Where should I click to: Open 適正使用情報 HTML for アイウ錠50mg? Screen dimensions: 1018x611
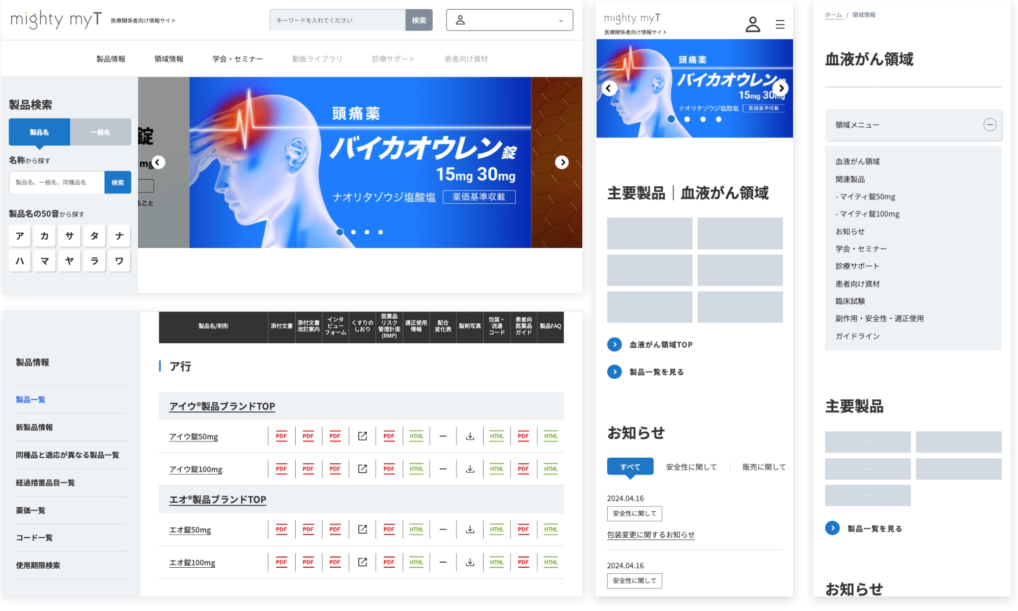416,436
